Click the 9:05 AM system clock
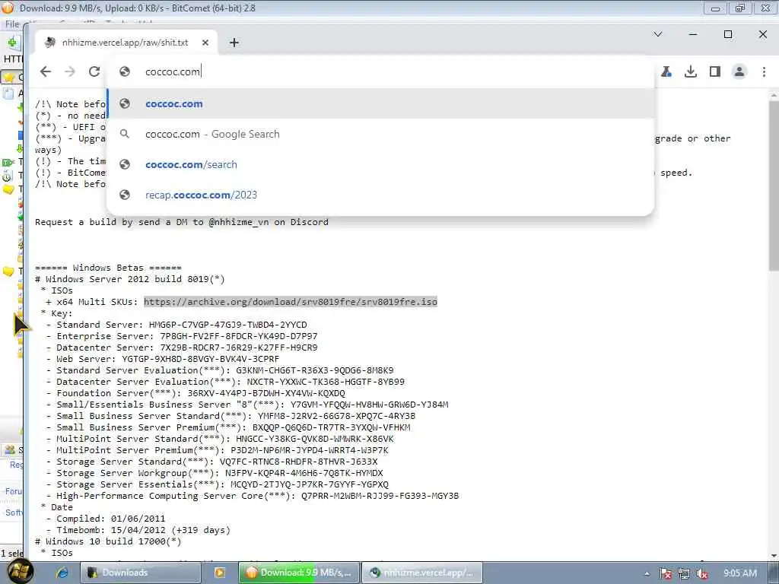 [740, 573]
